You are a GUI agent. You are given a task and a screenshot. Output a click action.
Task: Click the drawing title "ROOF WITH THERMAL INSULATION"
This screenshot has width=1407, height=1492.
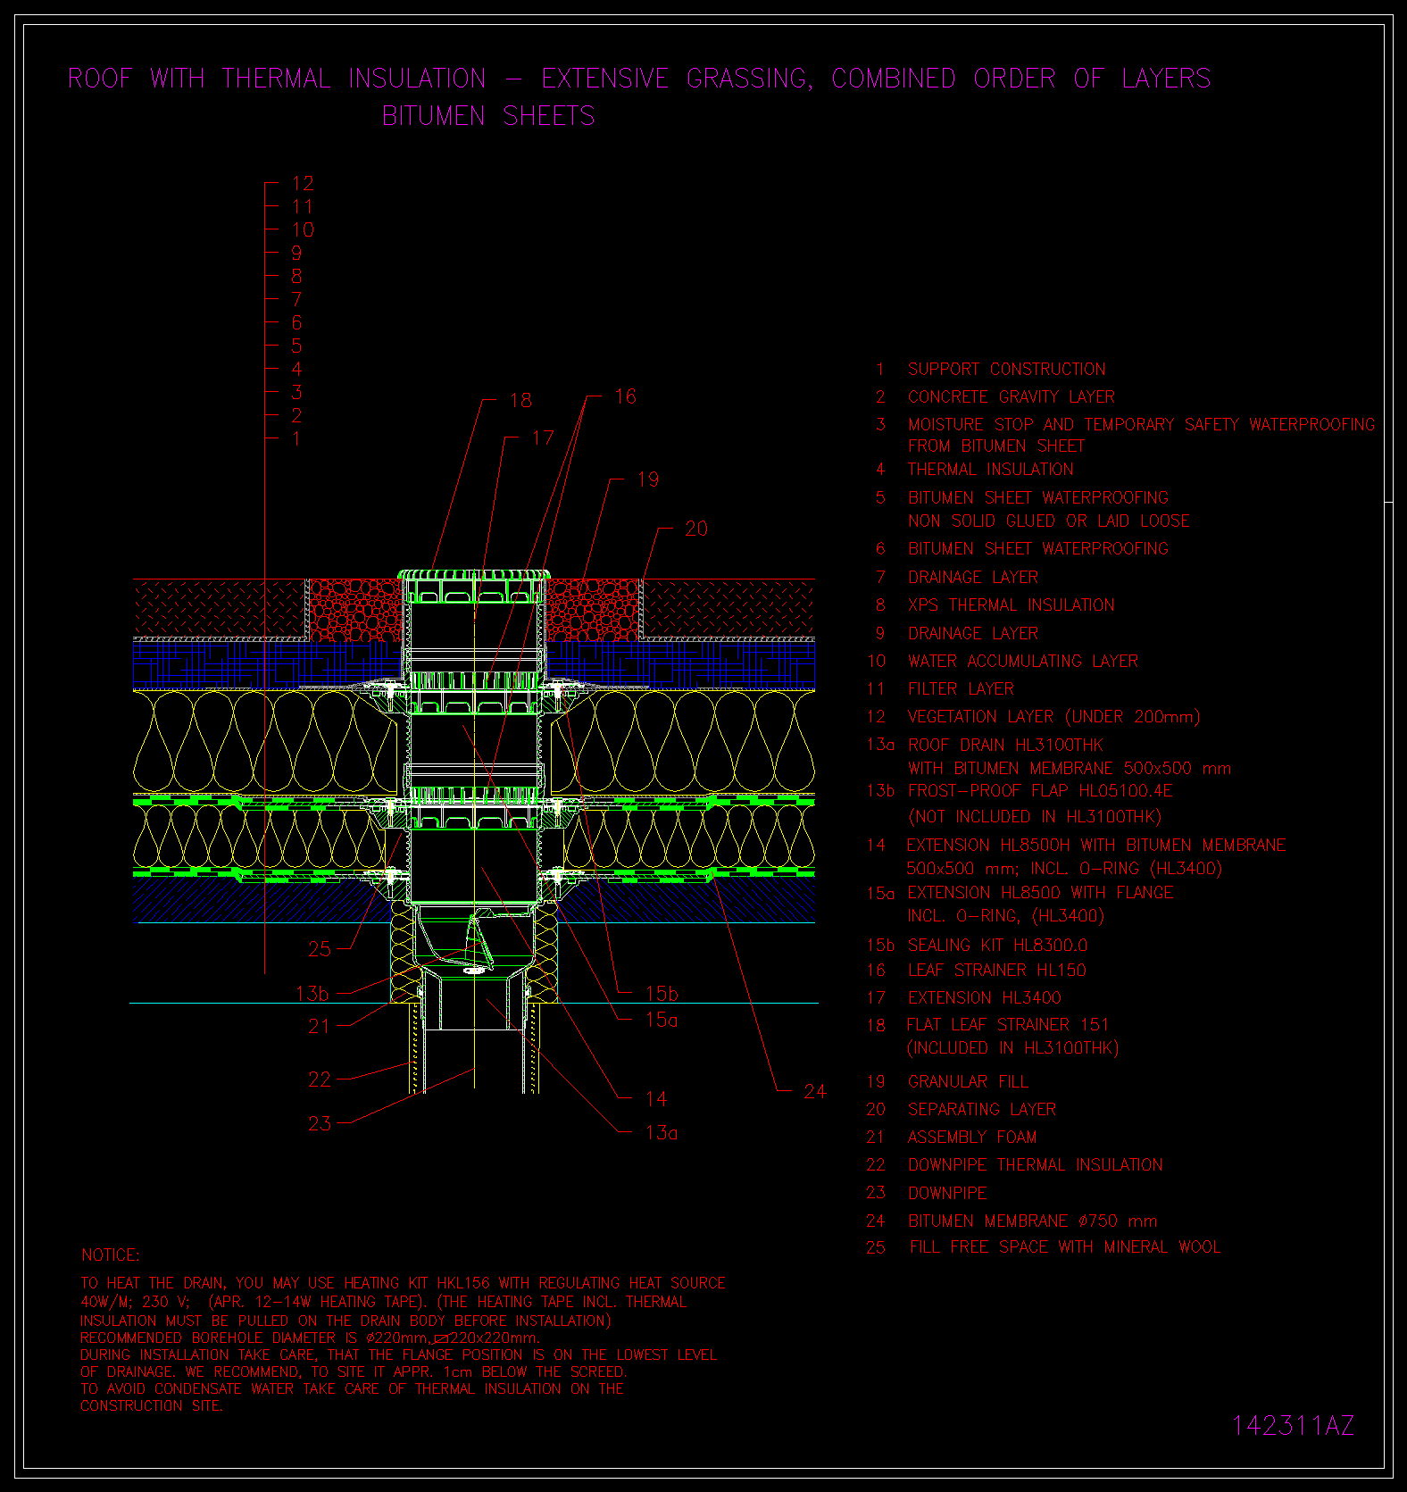[x=277, y=79]
